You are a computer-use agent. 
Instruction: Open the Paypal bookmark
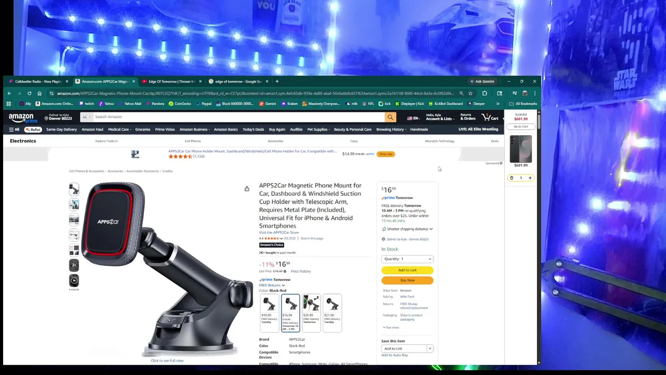pos(203,104)
